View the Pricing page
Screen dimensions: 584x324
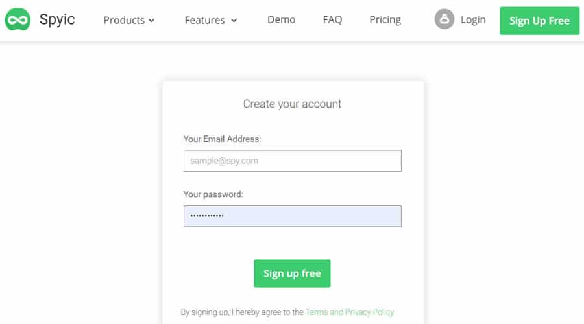385,19
